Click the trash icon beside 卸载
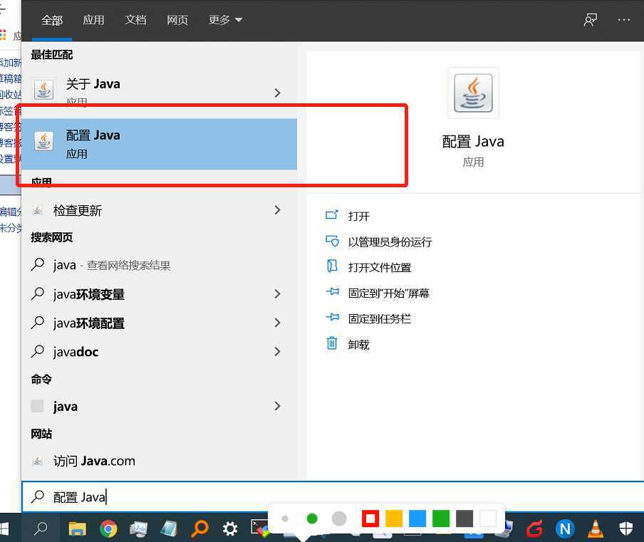The height and width of the screenshot is (542, 644). coord(332,343)
